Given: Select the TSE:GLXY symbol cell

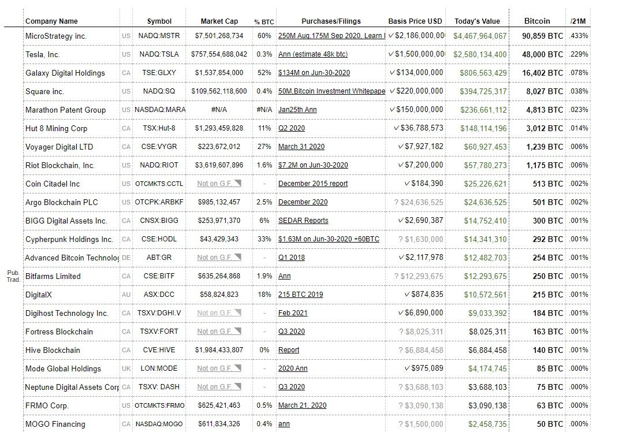Looking at the screenshot, I should [159, 73].
